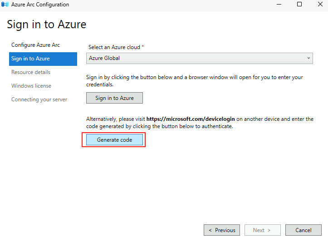Click the Generate code button
The height and width of the screenshot is (238, 328).
[x=114, y=140]
